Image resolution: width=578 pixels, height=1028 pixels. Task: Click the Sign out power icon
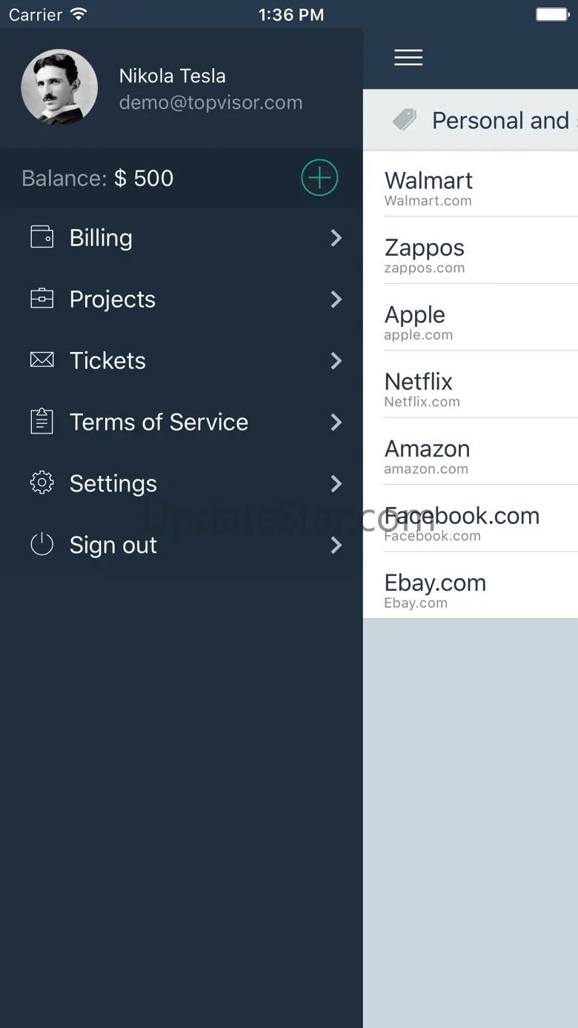click(41, 545)
